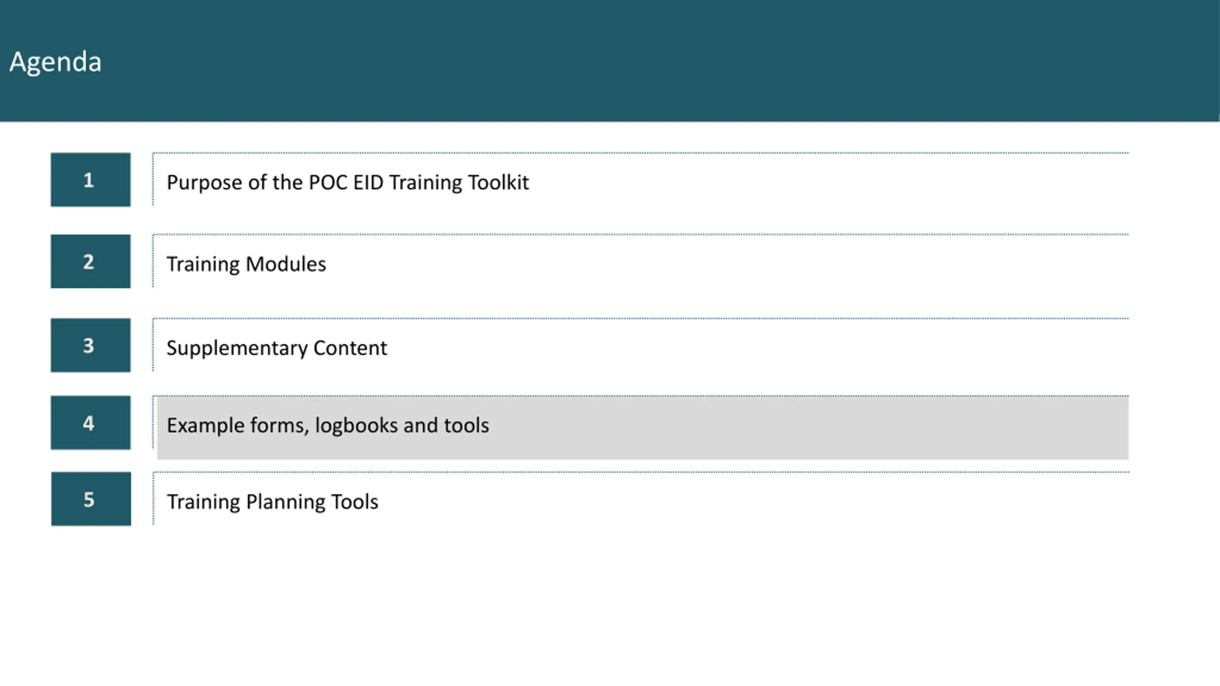The height and width of the screenshot is (686, 1220).
Task: Click the acronym 'POC' in item 1
Action: coord(328,182)
